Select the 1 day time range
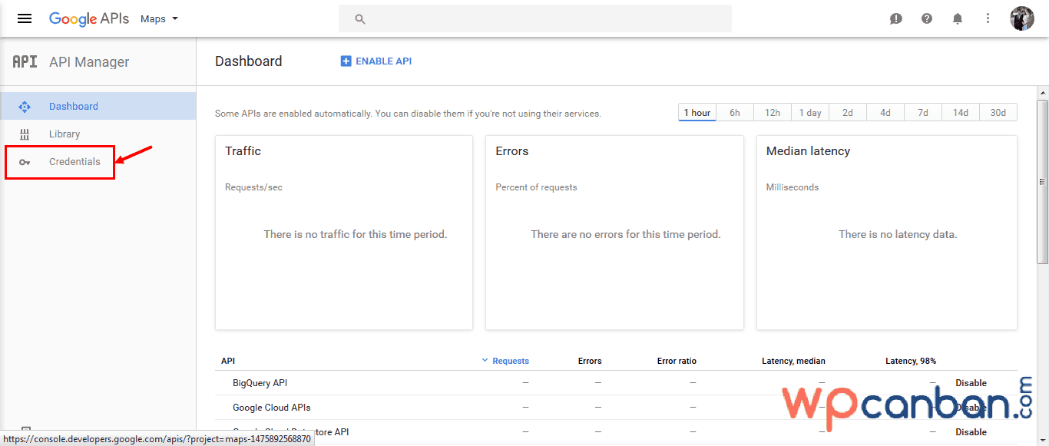Screen dimensions: 1049x446 point(810,112)
